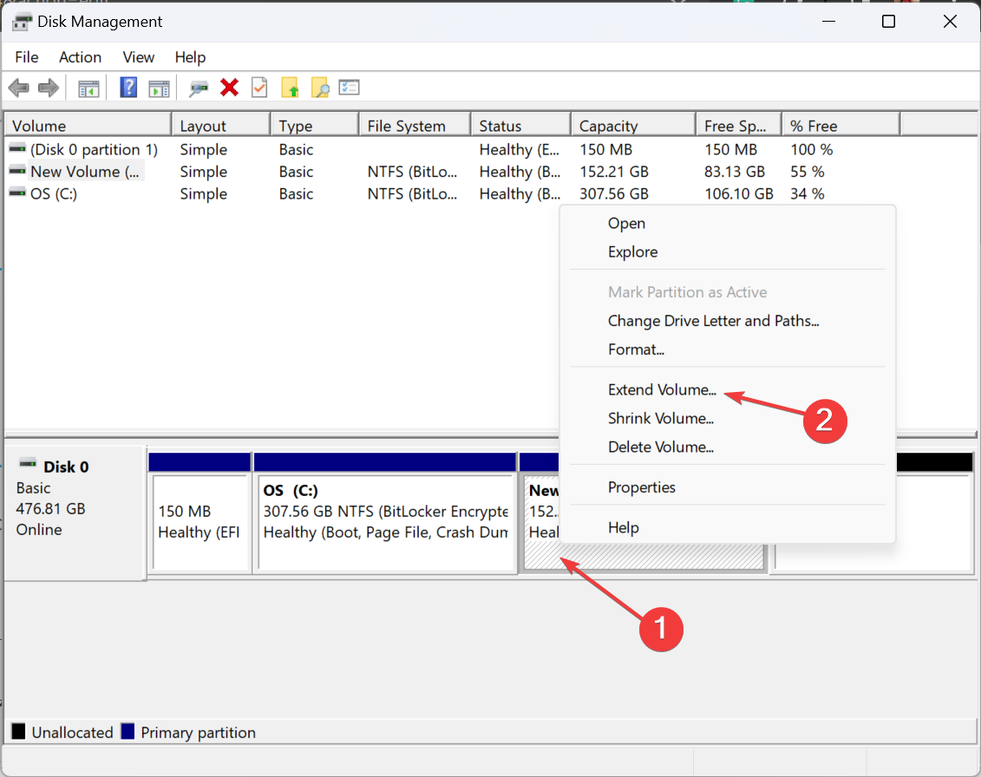The height and width of the screenshot is (777, 981).
Task: Click the checklist toolbar icon
Action: (x=350, y=87)
